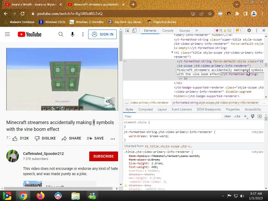268x201 pixels.
Task: Switch to the Elements tab
Action: (150, 31)
